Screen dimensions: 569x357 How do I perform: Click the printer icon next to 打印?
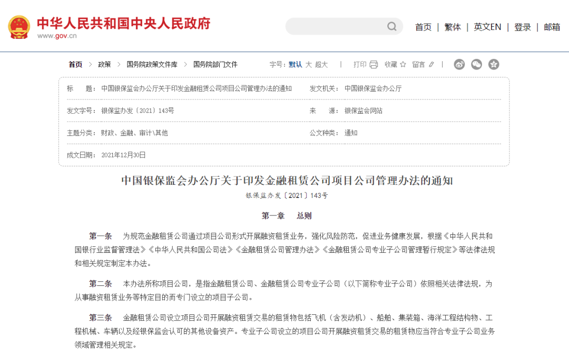(374, 64)
